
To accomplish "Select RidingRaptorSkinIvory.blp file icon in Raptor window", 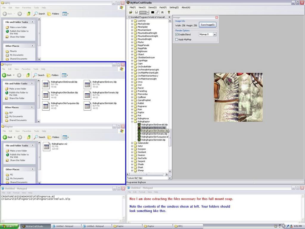I will 87,84.
